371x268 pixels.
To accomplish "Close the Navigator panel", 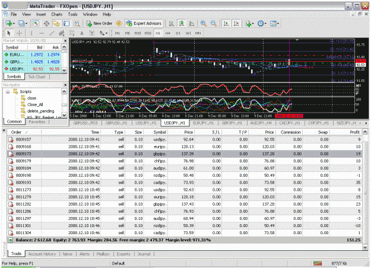I will pos(65,85).
